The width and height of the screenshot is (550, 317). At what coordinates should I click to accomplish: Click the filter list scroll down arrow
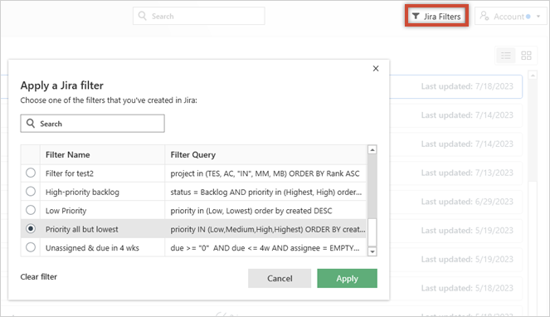(x=372, y=251)
